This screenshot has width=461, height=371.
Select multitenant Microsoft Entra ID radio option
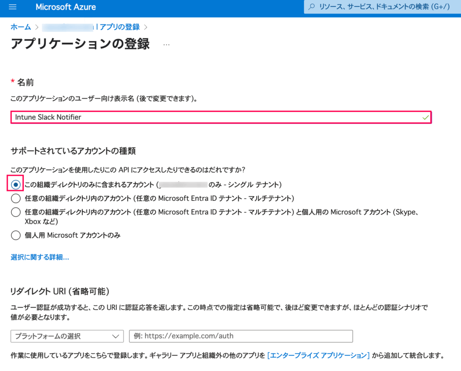pos(16,199)
